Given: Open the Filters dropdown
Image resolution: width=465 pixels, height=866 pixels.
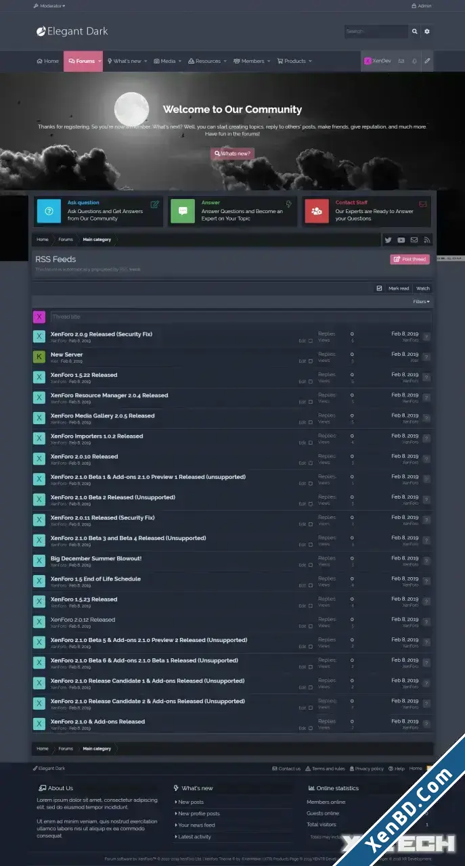Looking at the screenshot, I should tap(421, 302).
